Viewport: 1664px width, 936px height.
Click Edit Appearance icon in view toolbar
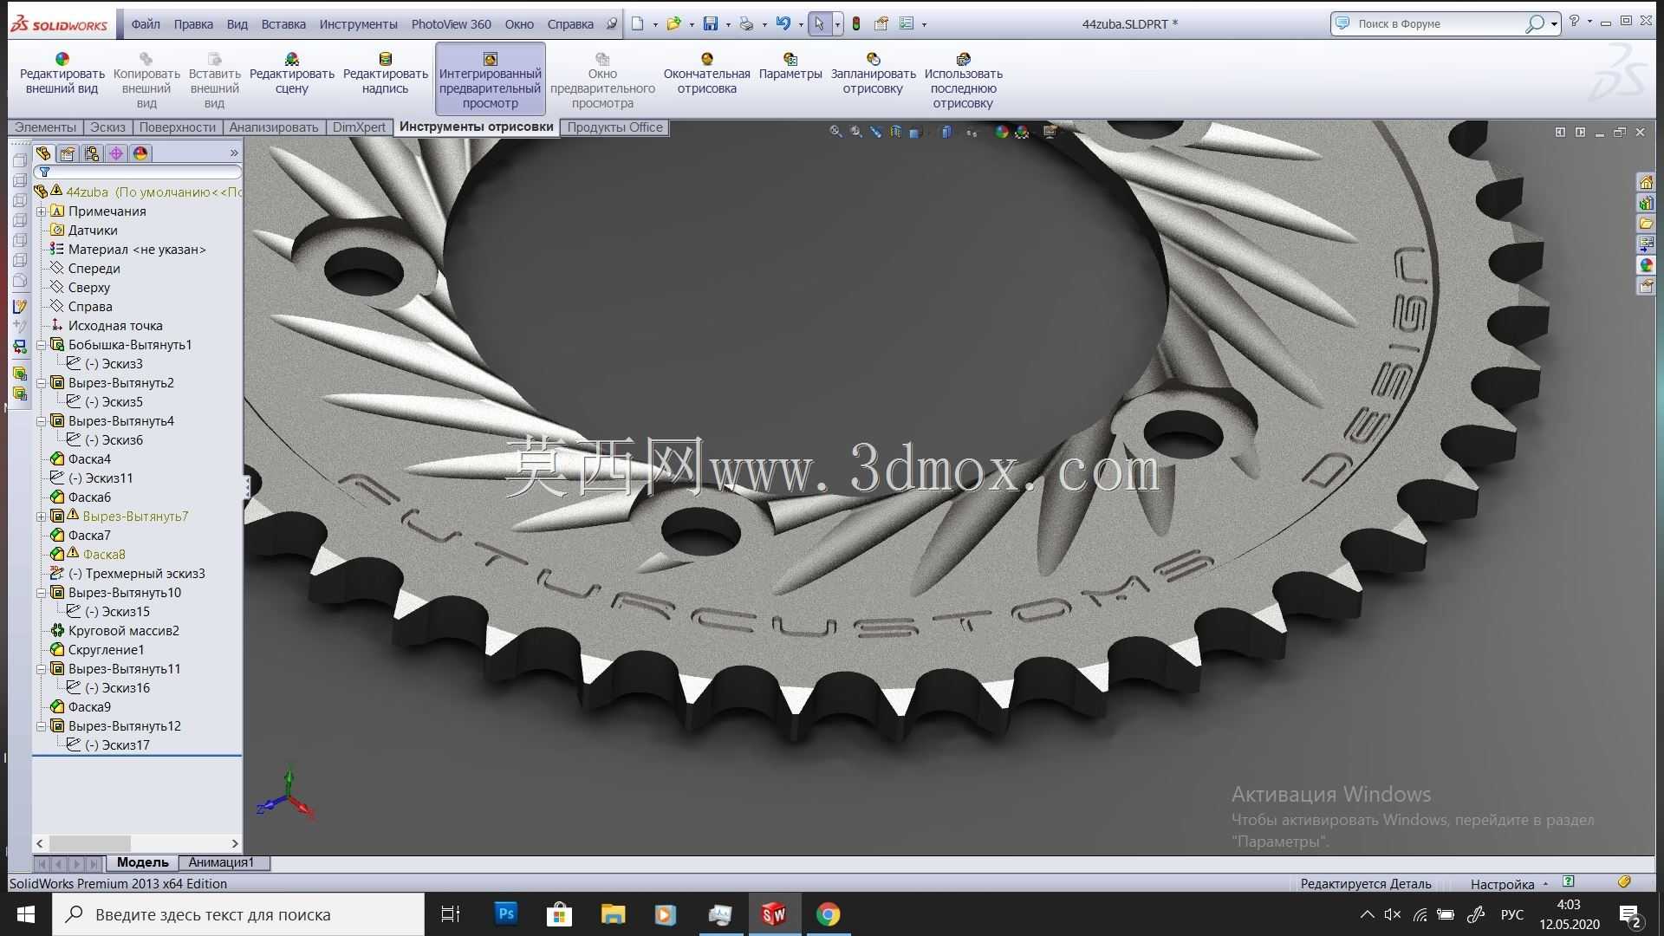[x=1002, y=132]
